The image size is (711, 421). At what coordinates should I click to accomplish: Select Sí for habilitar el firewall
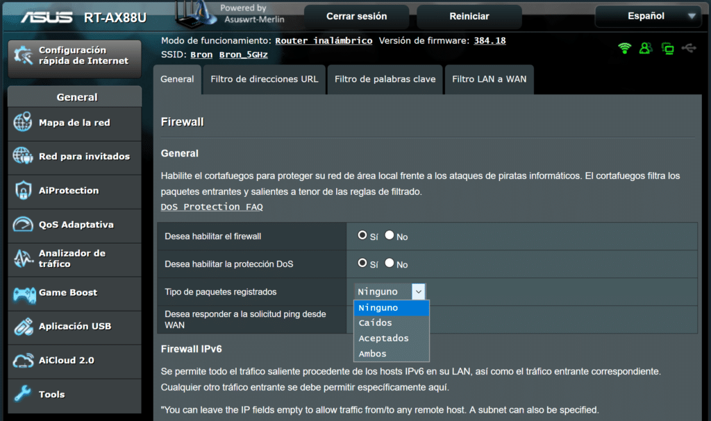point(362,236)
